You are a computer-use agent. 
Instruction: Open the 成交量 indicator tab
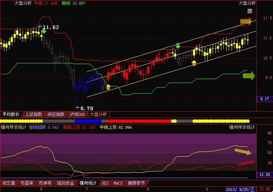9,183
